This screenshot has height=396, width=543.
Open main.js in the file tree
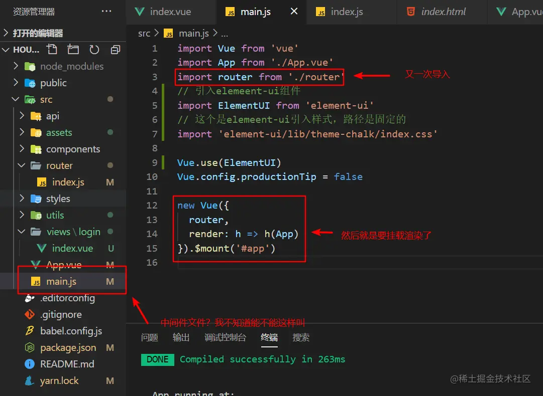coord(63,281)
